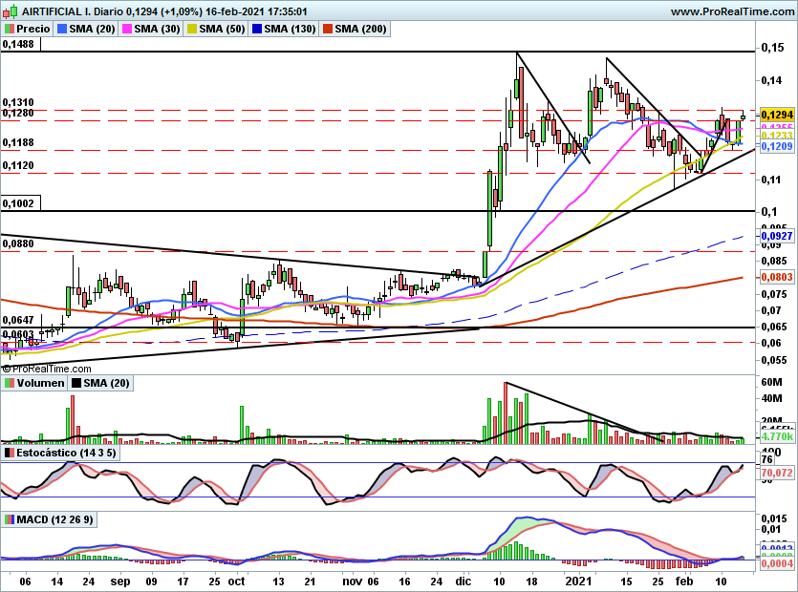Click the Precio legend candle icon
798x592 pixels.
point(9,29)
